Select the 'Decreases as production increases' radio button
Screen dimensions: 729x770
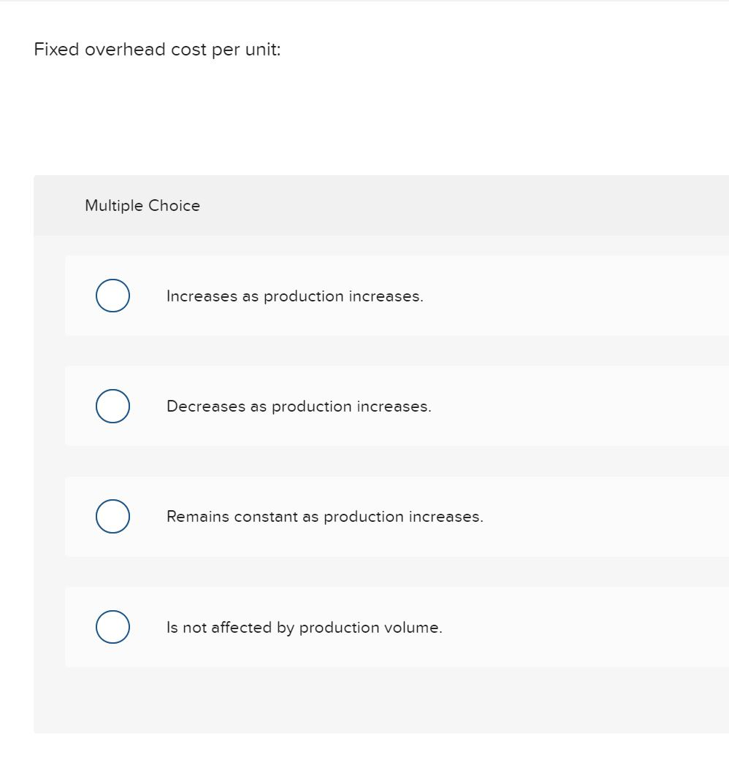point(112,406)
